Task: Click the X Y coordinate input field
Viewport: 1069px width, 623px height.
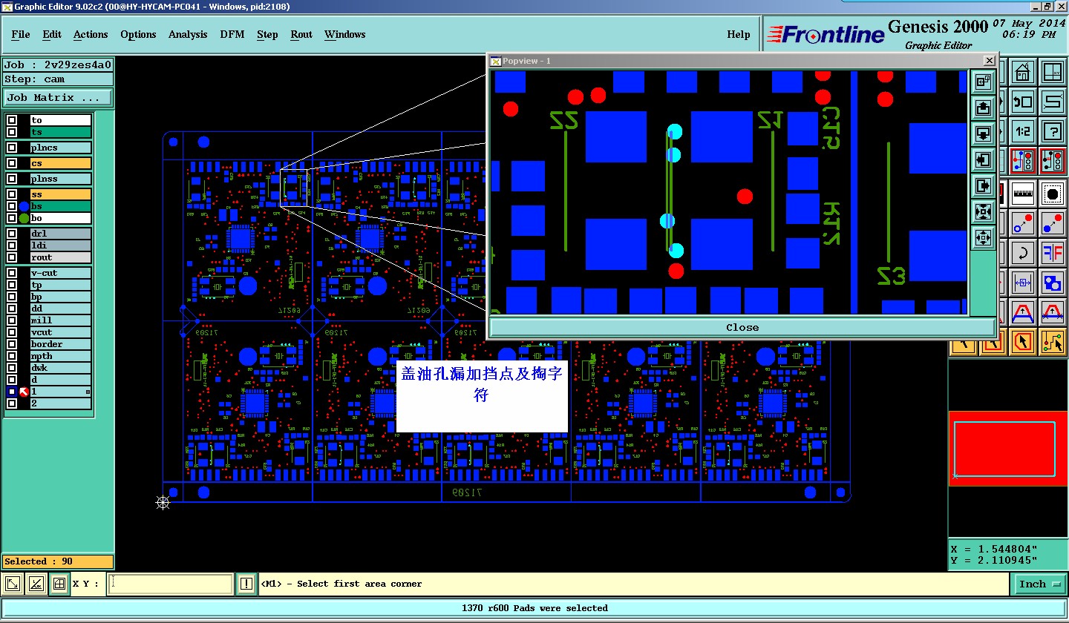Action: (x=171, y=584)
